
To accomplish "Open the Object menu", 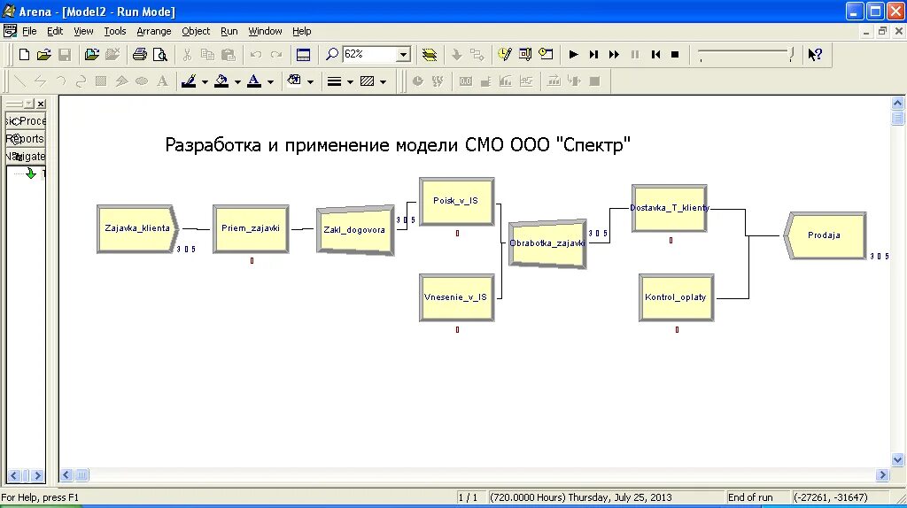I will (x=196, y=31).
